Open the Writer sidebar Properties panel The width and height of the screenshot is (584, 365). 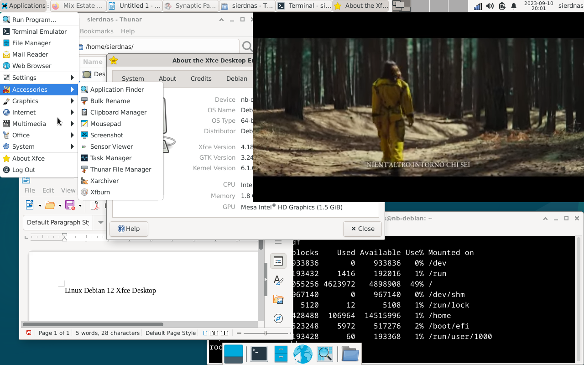pyautogui.click(x=278, y=261)
